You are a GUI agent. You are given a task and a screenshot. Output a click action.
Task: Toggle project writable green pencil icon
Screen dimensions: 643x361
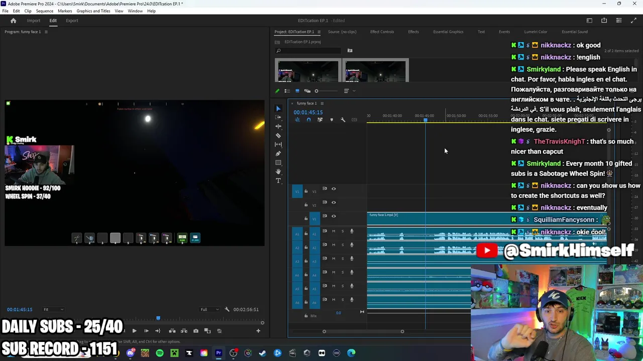277,91
